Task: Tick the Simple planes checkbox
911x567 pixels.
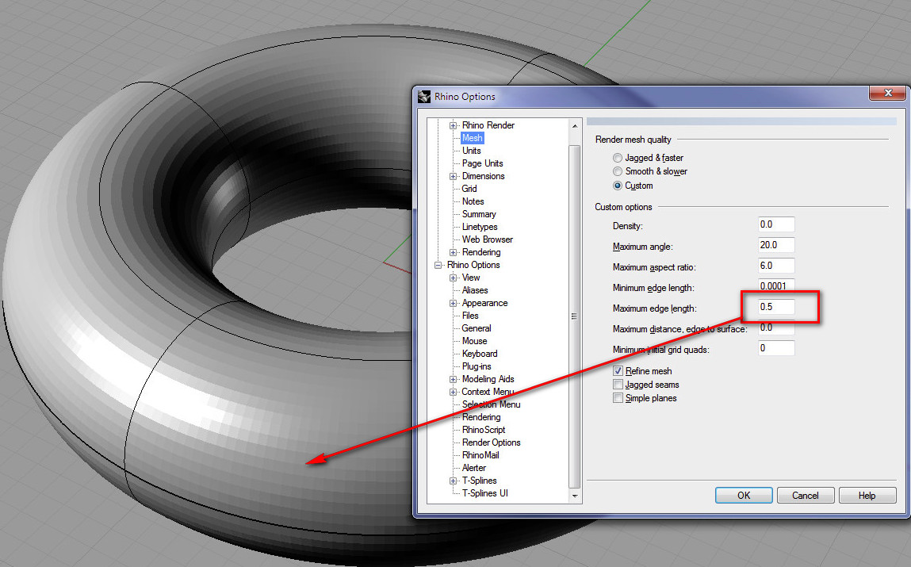Action: pyautogui.click(x=618, y=398)
